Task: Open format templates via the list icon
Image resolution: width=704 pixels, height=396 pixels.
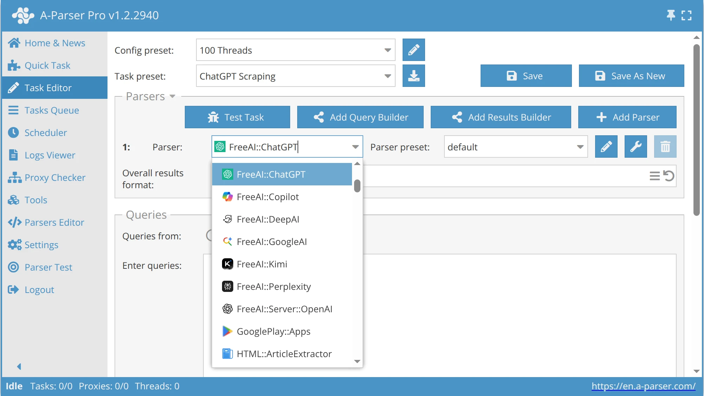Action: pyautogui.click(x=654, y=176)
